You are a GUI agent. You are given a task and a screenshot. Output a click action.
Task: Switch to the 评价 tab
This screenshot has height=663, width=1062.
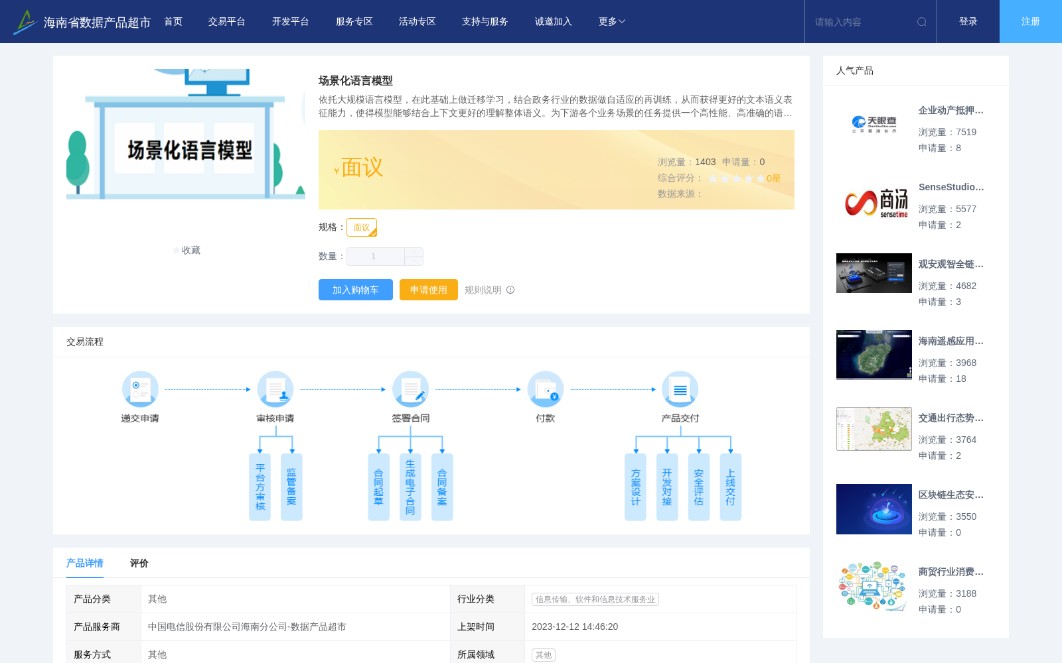[x=139, y=564]
